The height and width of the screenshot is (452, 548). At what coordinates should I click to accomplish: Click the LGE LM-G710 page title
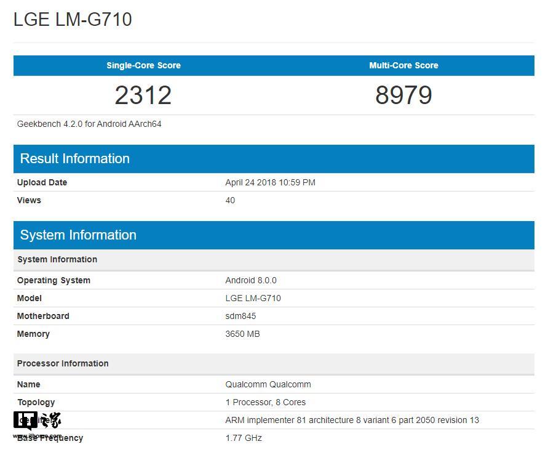pyautogui.click(x=73, y=19)
